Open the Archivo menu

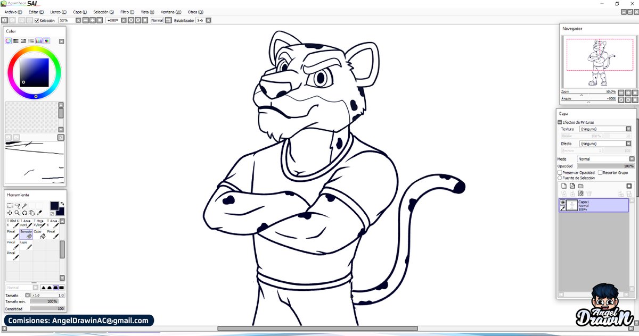12,12
